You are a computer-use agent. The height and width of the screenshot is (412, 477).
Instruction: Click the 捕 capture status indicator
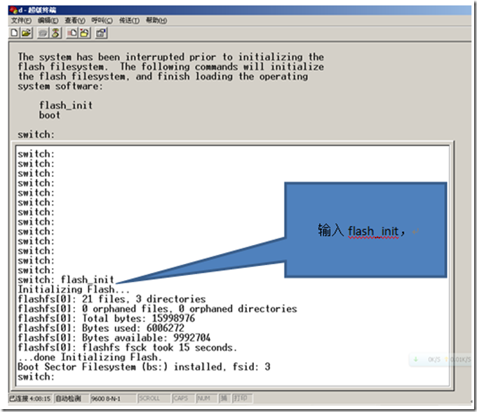tap(224, 398)
